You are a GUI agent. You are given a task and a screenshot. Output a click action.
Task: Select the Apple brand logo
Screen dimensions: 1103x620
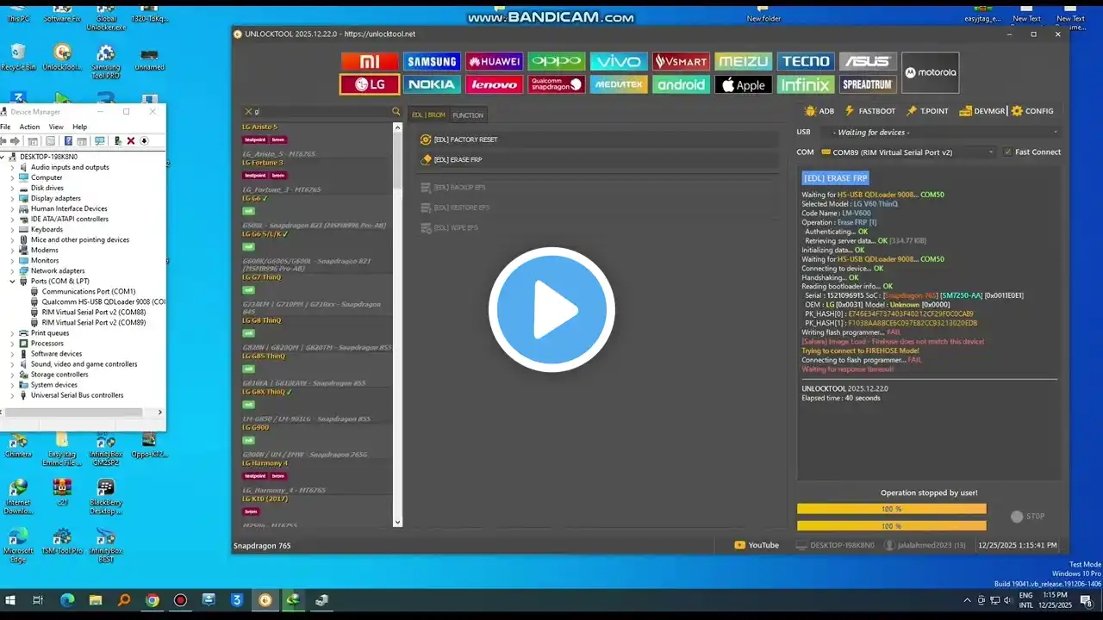[x=743, y=84]
